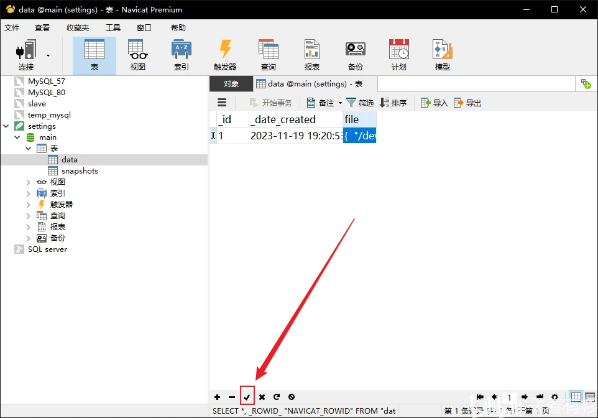Expand the 查询 queries node

tap(28, 216)
